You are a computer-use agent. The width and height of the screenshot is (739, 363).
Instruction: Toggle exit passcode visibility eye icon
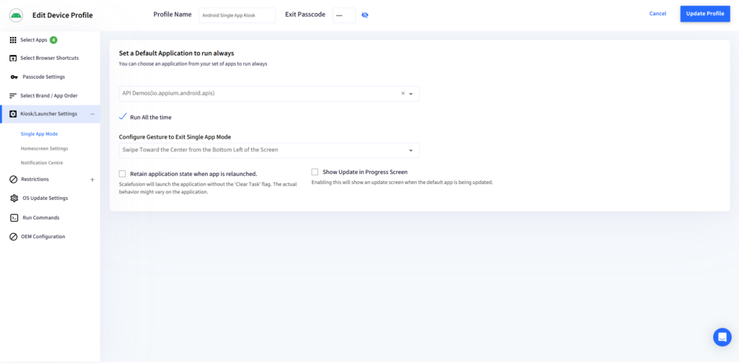[364, 15]
